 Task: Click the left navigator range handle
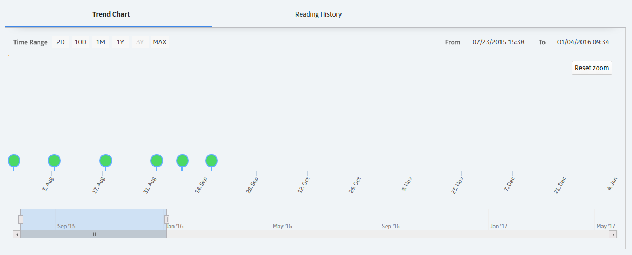pos(20,220)
